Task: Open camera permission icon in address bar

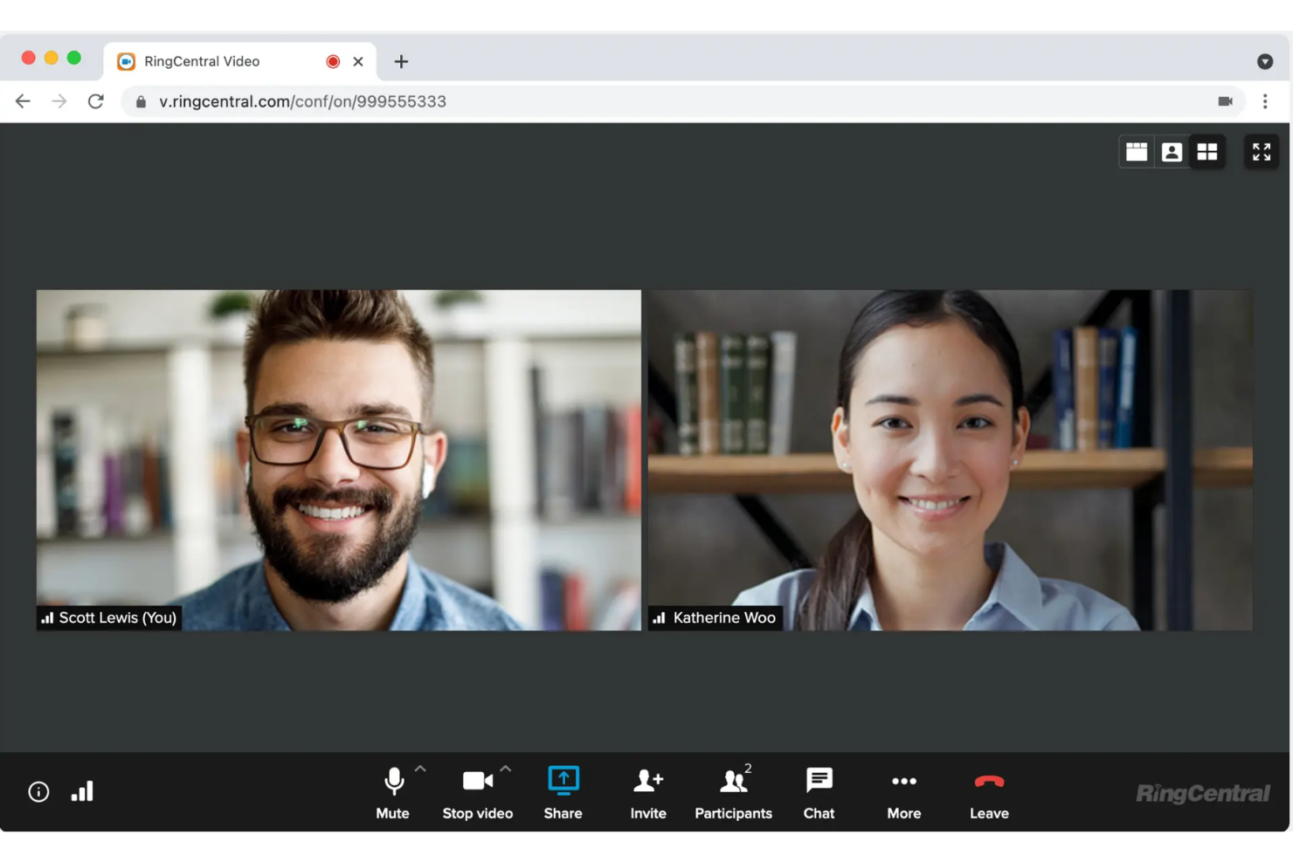Action: (1225, 101)
